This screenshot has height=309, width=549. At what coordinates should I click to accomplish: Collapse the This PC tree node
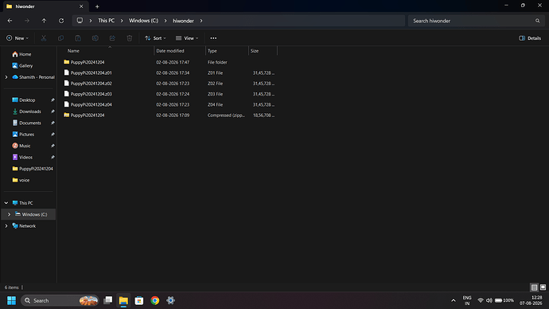coord(6,203)
